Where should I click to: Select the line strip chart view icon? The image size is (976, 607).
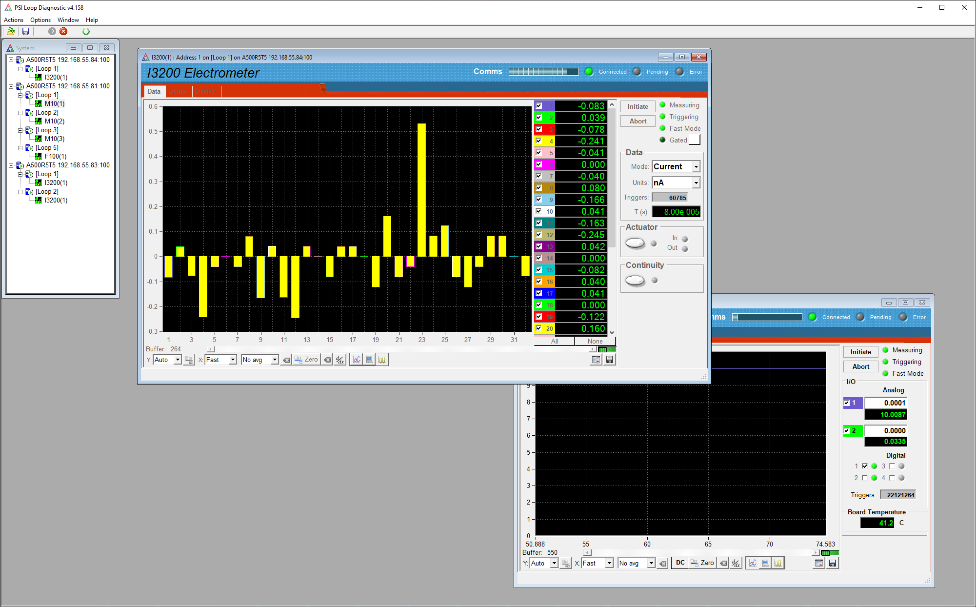[x=357, y=360]
